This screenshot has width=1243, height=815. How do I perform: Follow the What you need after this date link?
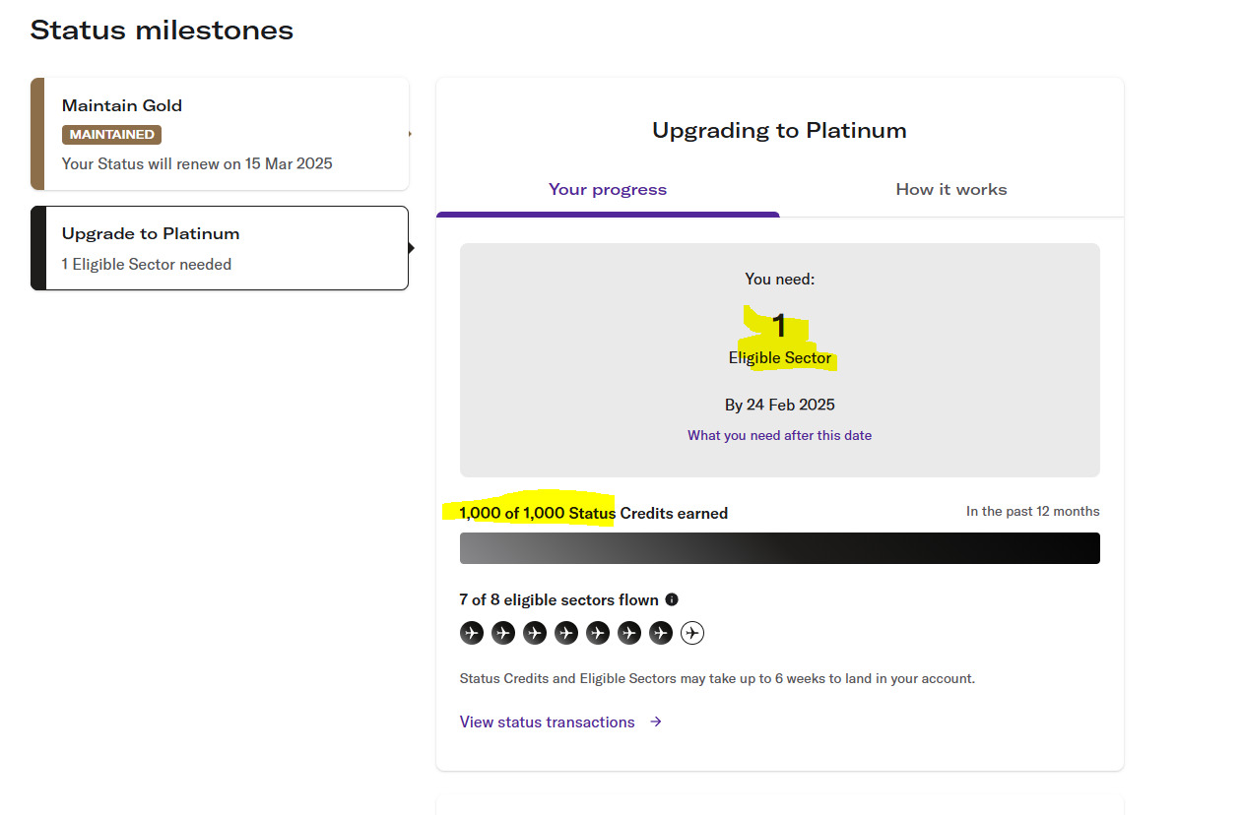pyautogui.click(x=779, y=435)
